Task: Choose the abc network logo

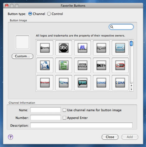Action: (x=64, y=48)
